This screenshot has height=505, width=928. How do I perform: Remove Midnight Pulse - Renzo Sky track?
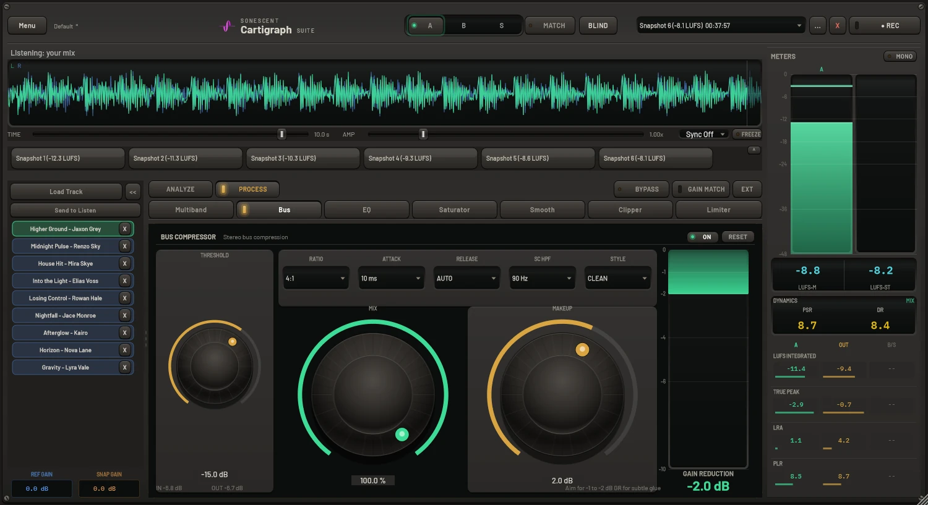125,246
